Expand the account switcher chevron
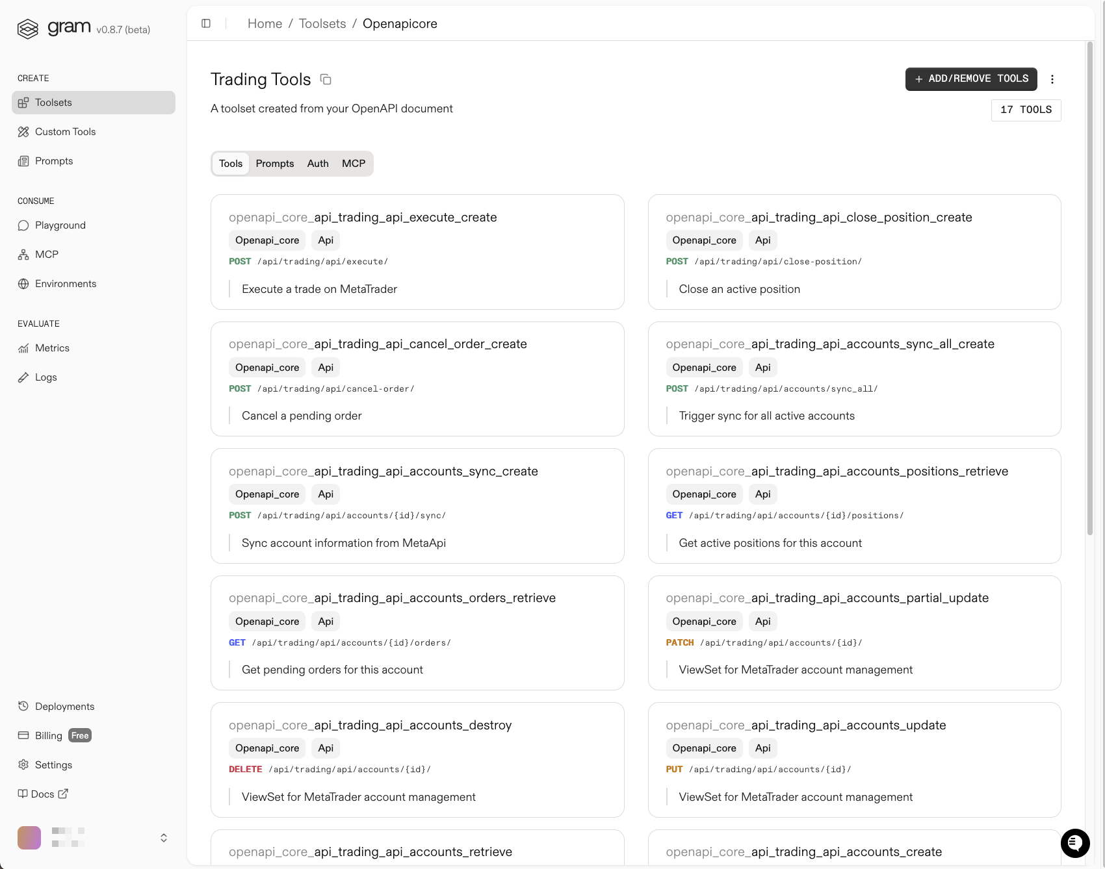Image resolution: width=1105 pixels, height=869 pixels. [x=164, y=838]
